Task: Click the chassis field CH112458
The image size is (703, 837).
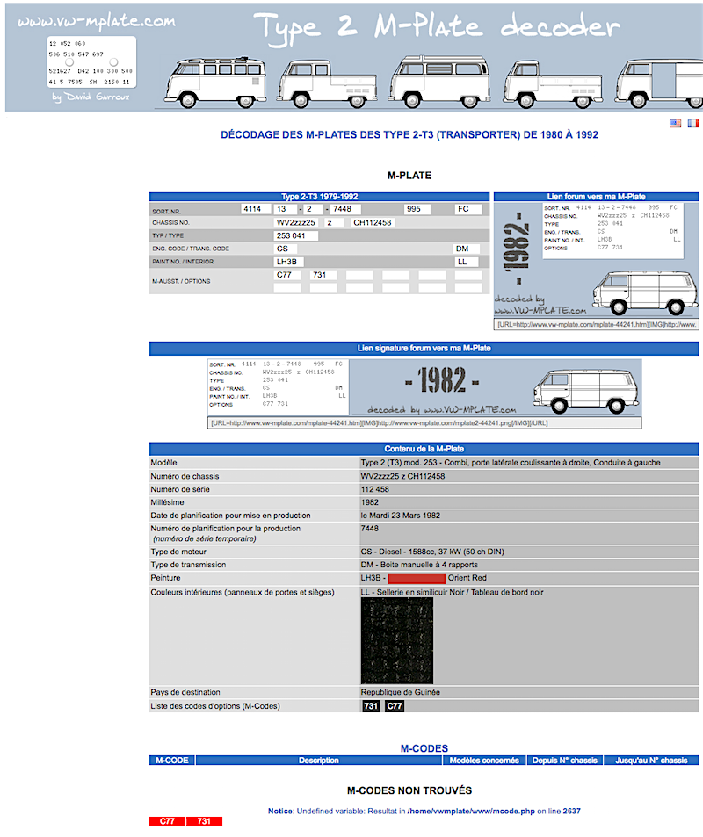Action: pyautogui.click(x=373, y=222)
